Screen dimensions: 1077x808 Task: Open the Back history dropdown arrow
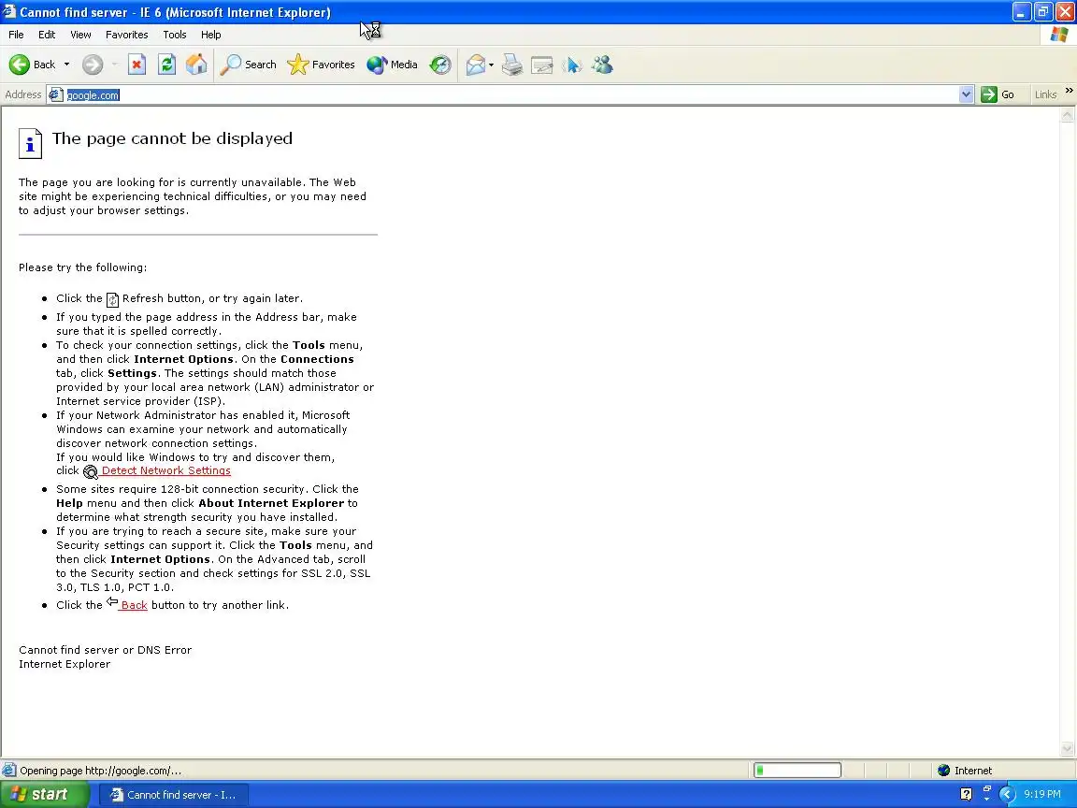tap(66, 65)
